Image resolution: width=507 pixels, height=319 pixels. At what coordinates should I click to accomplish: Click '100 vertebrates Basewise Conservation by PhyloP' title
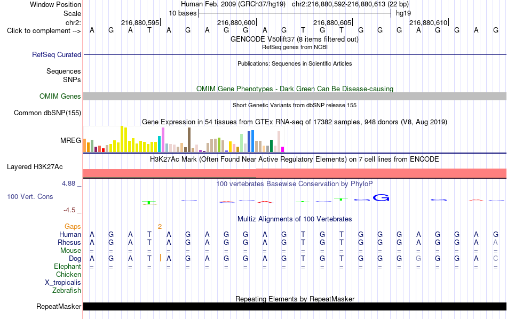[x=294, y=184]
